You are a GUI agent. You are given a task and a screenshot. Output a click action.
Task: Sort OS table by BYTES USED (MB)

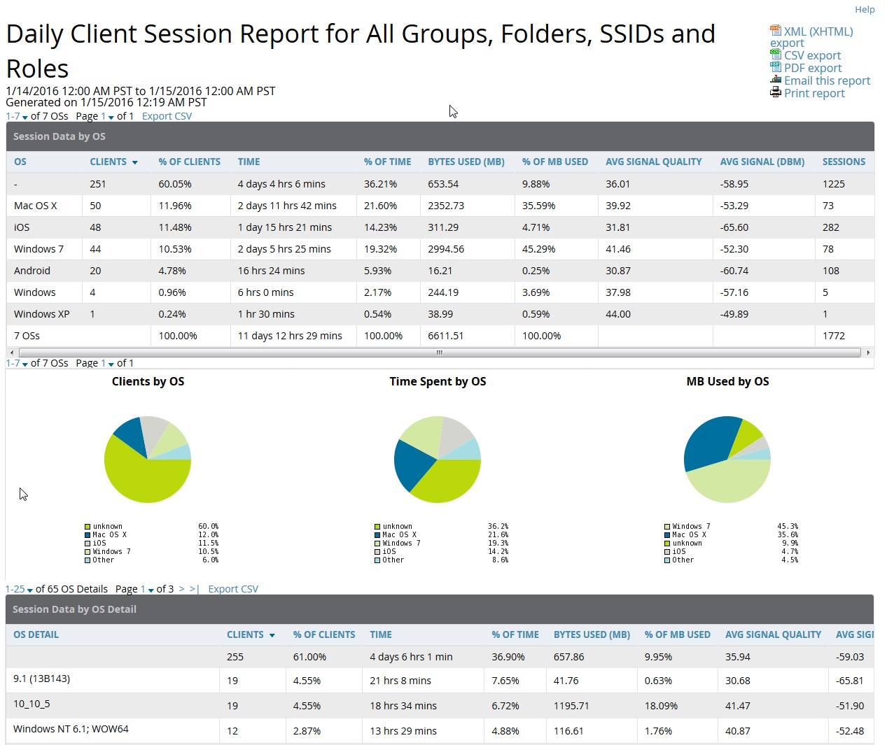coord(466,162)
